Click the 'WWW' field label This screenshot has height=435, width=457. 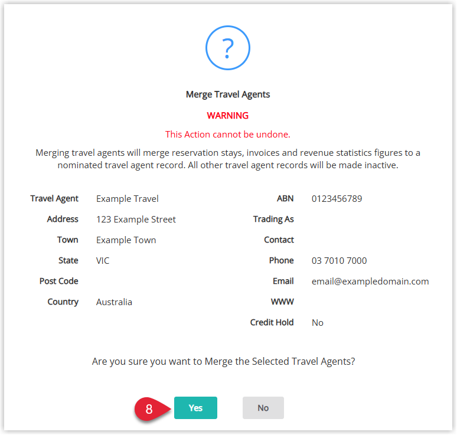[282, 302]
